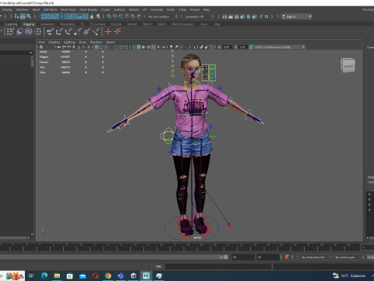This screenshot has width=374, height=281.
Task: Toggle Snap to Points magnet
Action: (x=121, y=16)
